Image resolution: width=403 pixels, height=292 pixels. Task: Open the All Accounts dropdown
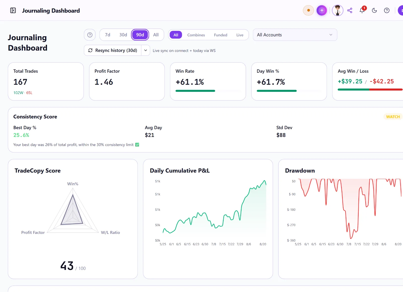(x=295, y=35)
